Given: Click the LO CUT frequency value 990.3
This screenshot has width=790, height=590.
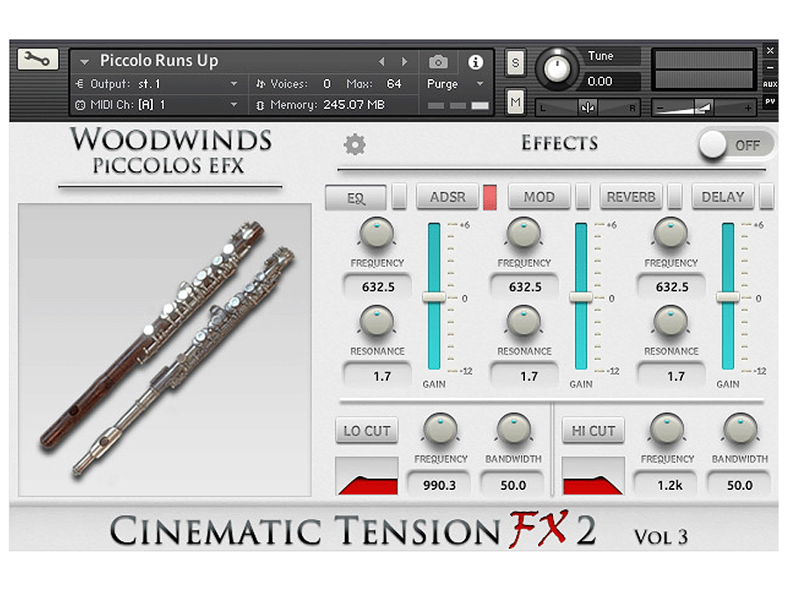Looking at the screenshot, I should pyautogui.click(x=440, y=486).
